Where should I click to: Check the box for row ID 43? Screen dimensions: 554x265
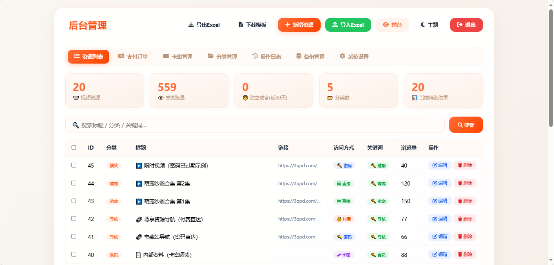click(x=74, y=201)
